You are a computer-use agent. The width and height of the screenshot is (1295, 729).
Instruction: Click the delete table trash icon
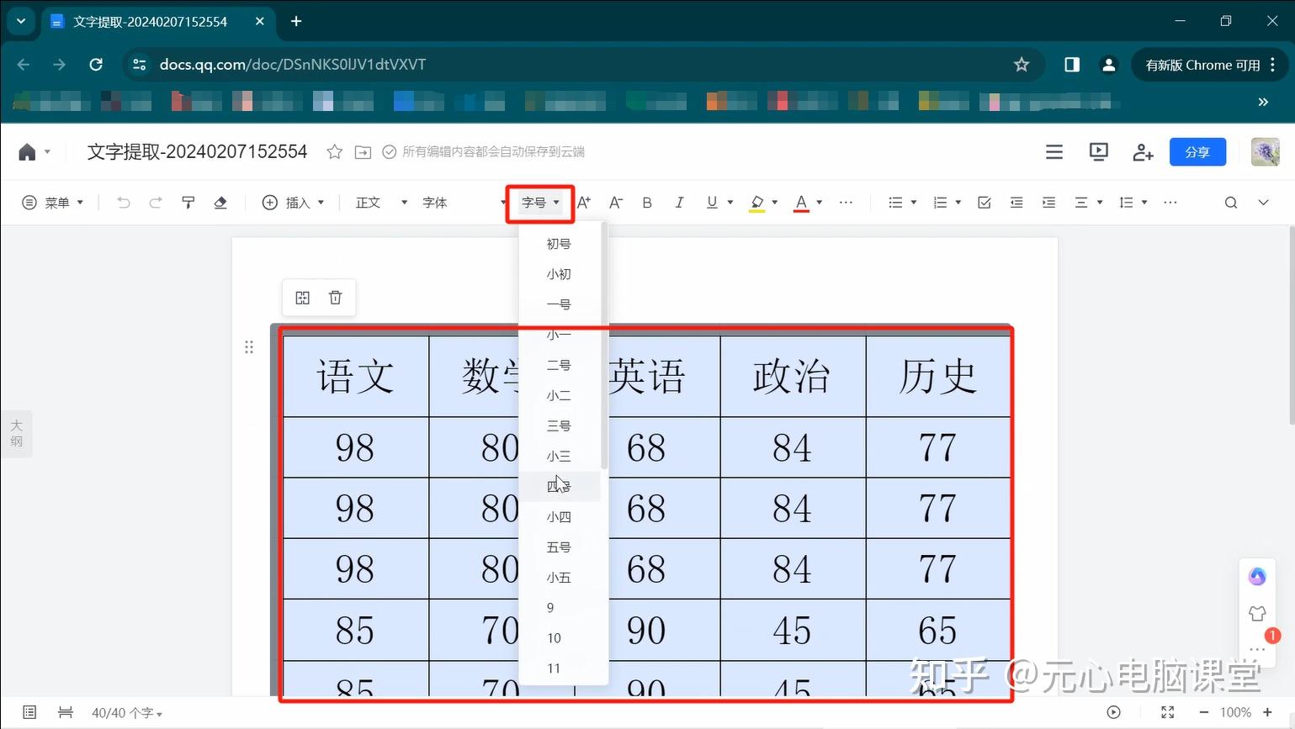click(x=335, y=297)
